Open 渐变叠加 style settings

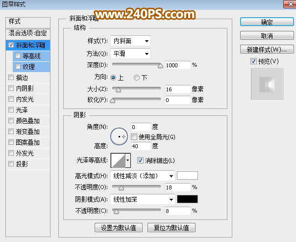[x=28, y=132]
